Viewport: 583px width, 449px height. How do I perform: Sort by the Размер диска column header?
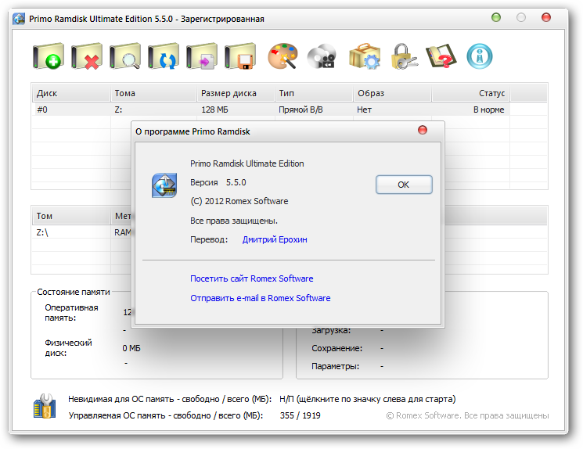tap(236, 93)
